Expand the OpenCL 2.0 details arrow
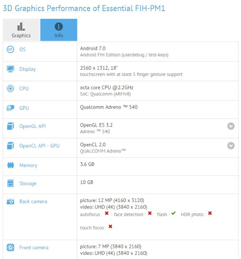The height and width of the screenshot is (259, 241). 231,146
